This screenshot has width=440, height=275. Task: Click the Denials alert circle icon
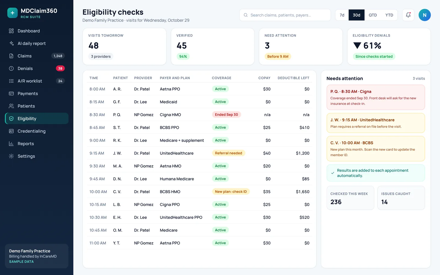click(11, 68)
